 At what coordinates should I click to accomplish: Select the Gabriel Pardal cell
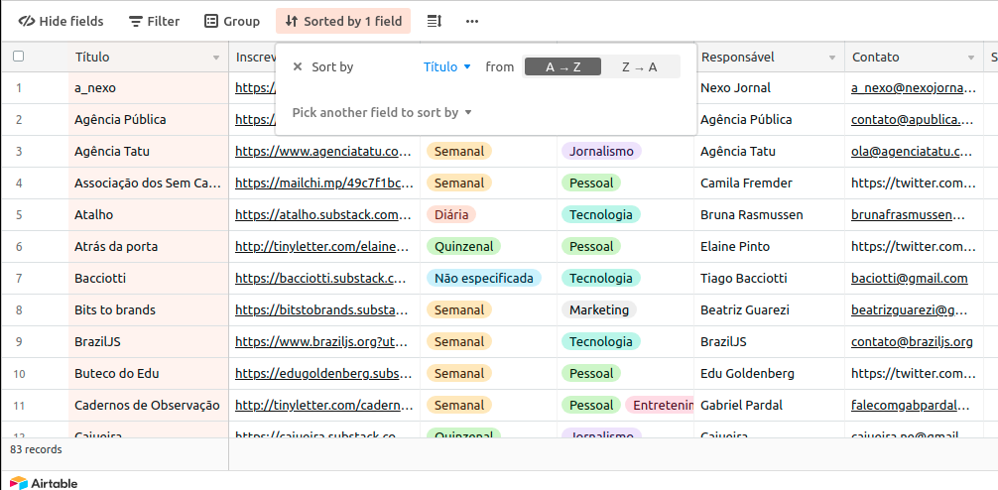tap(769, 406)
